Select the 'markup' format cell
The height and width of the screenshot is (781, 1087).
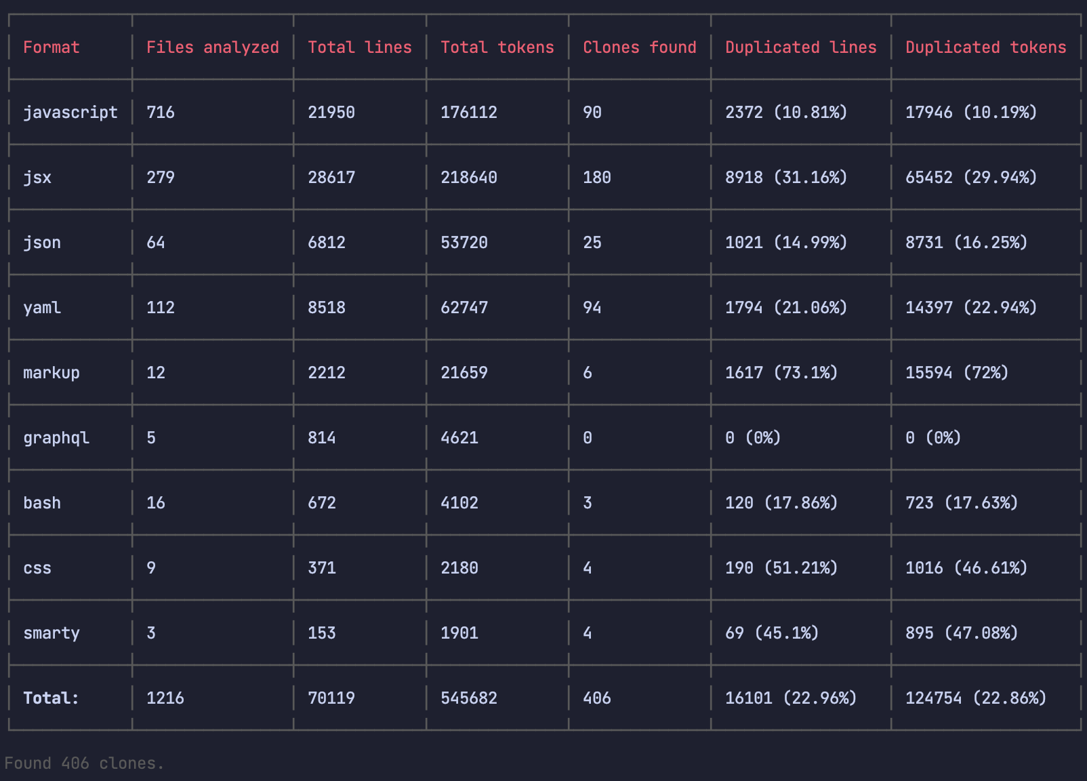pyautogui.click(x=52, y=373)
